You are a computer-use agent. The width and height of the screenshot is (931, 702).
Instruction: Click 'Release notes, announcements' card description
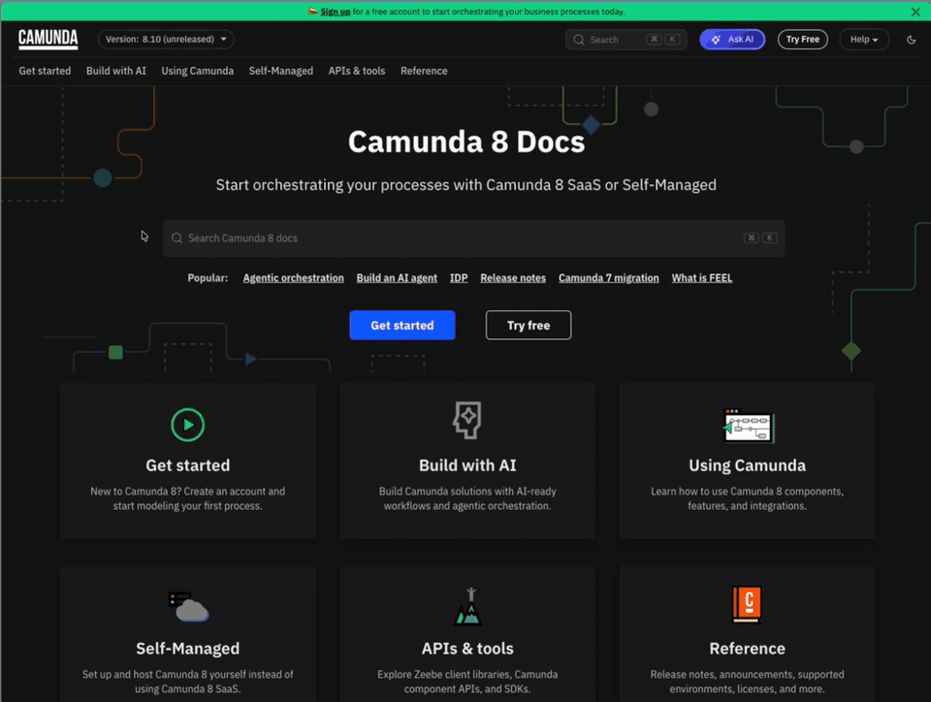pos(747,682)
